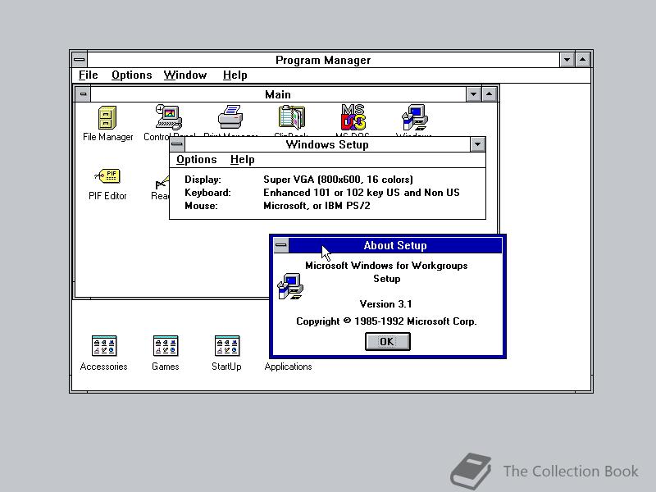Minimize the Program Manager window

click(x=567, y=60)
